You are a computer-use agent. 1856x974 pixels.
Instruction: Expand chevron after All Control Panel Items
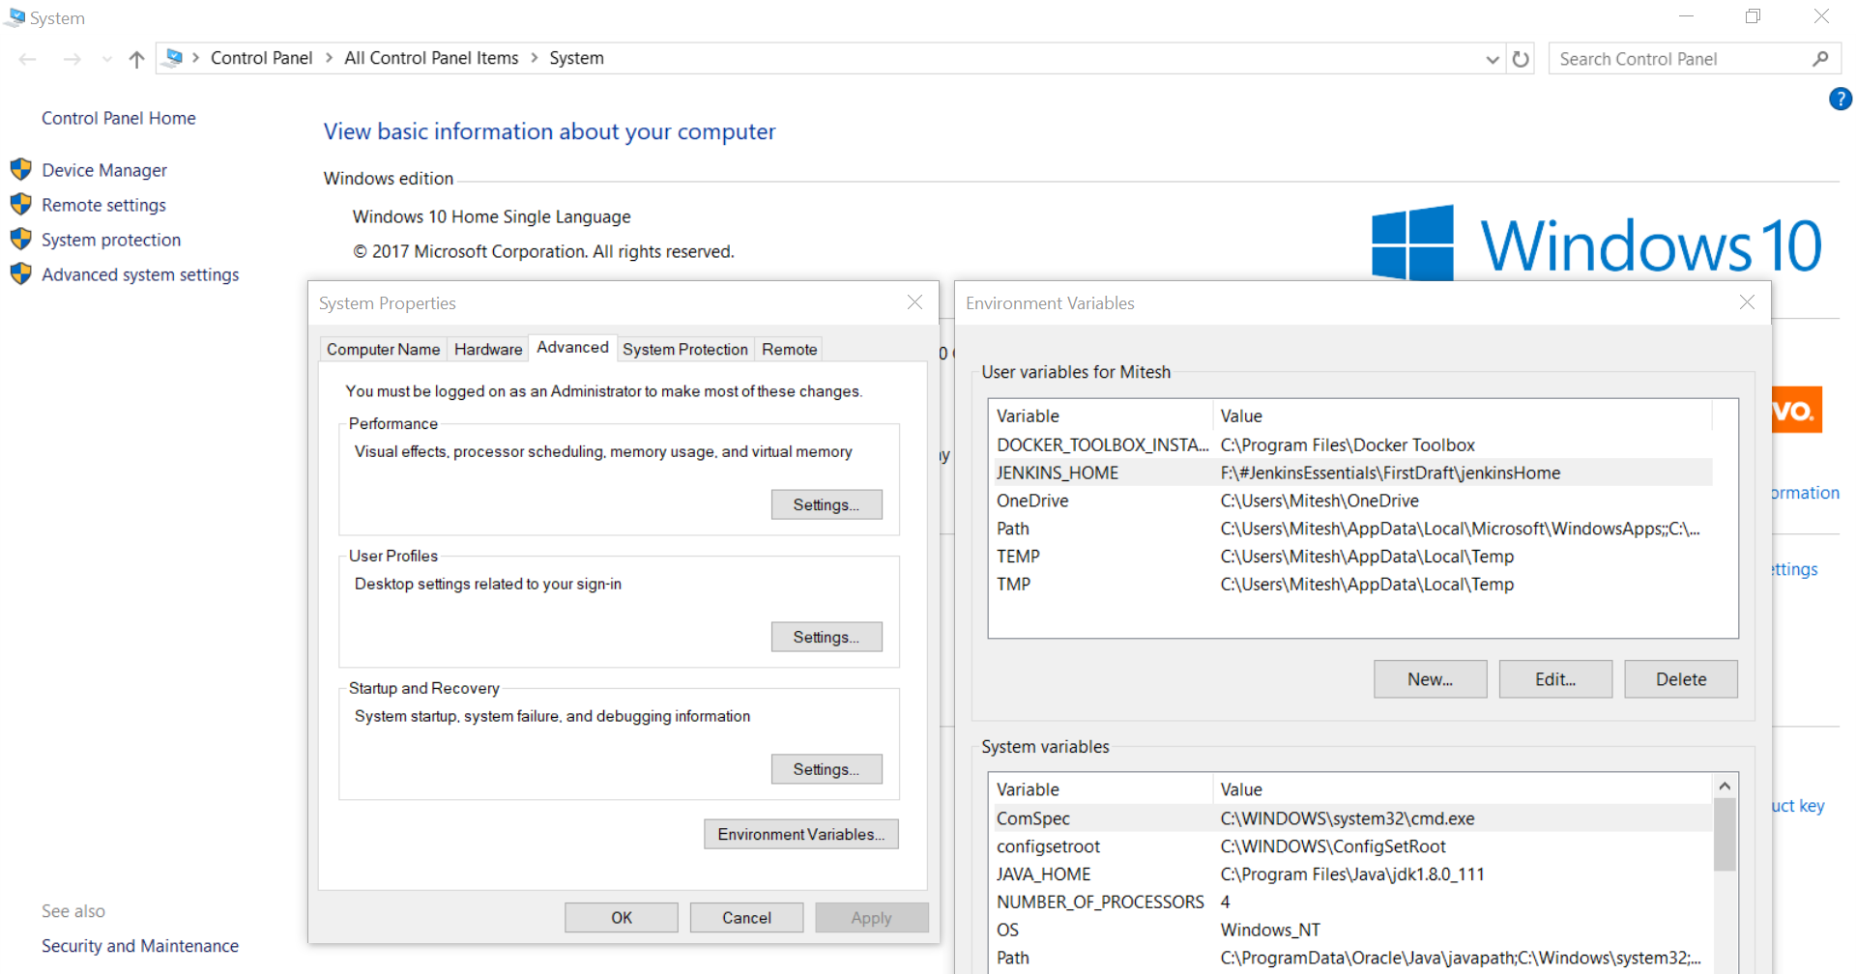534,58
